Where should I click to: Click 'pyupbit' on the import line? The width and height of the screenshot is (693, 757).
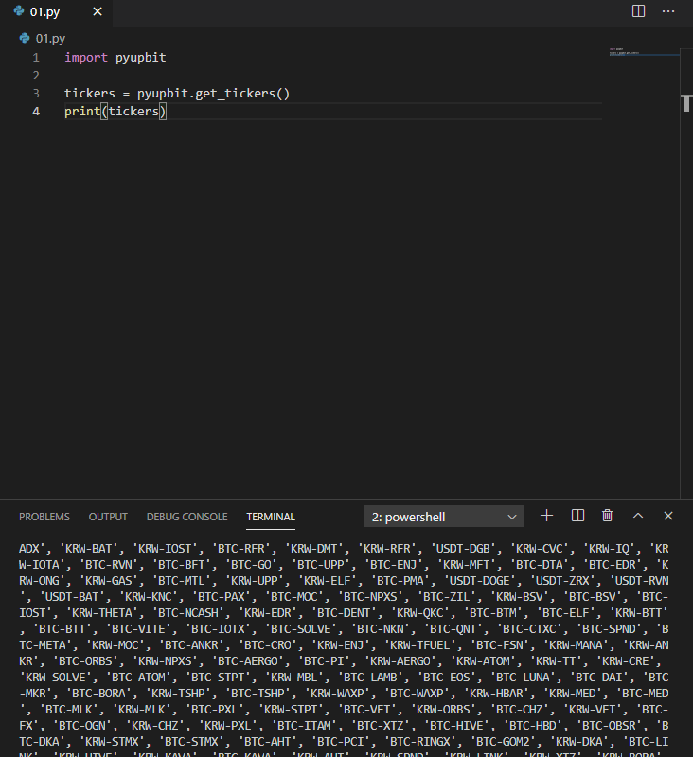[140, 58]
